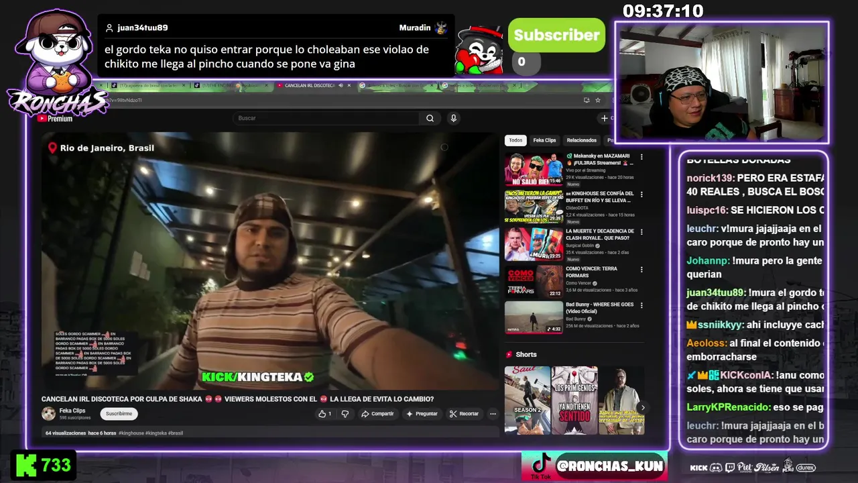Click the Kick logo viewer counter 733

point(43,465)
